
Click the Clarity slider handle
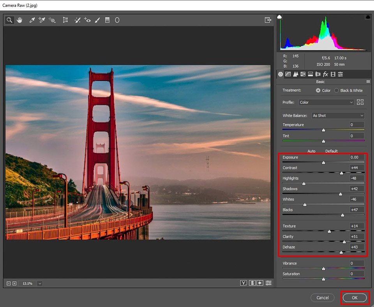(x=344, y=242)
